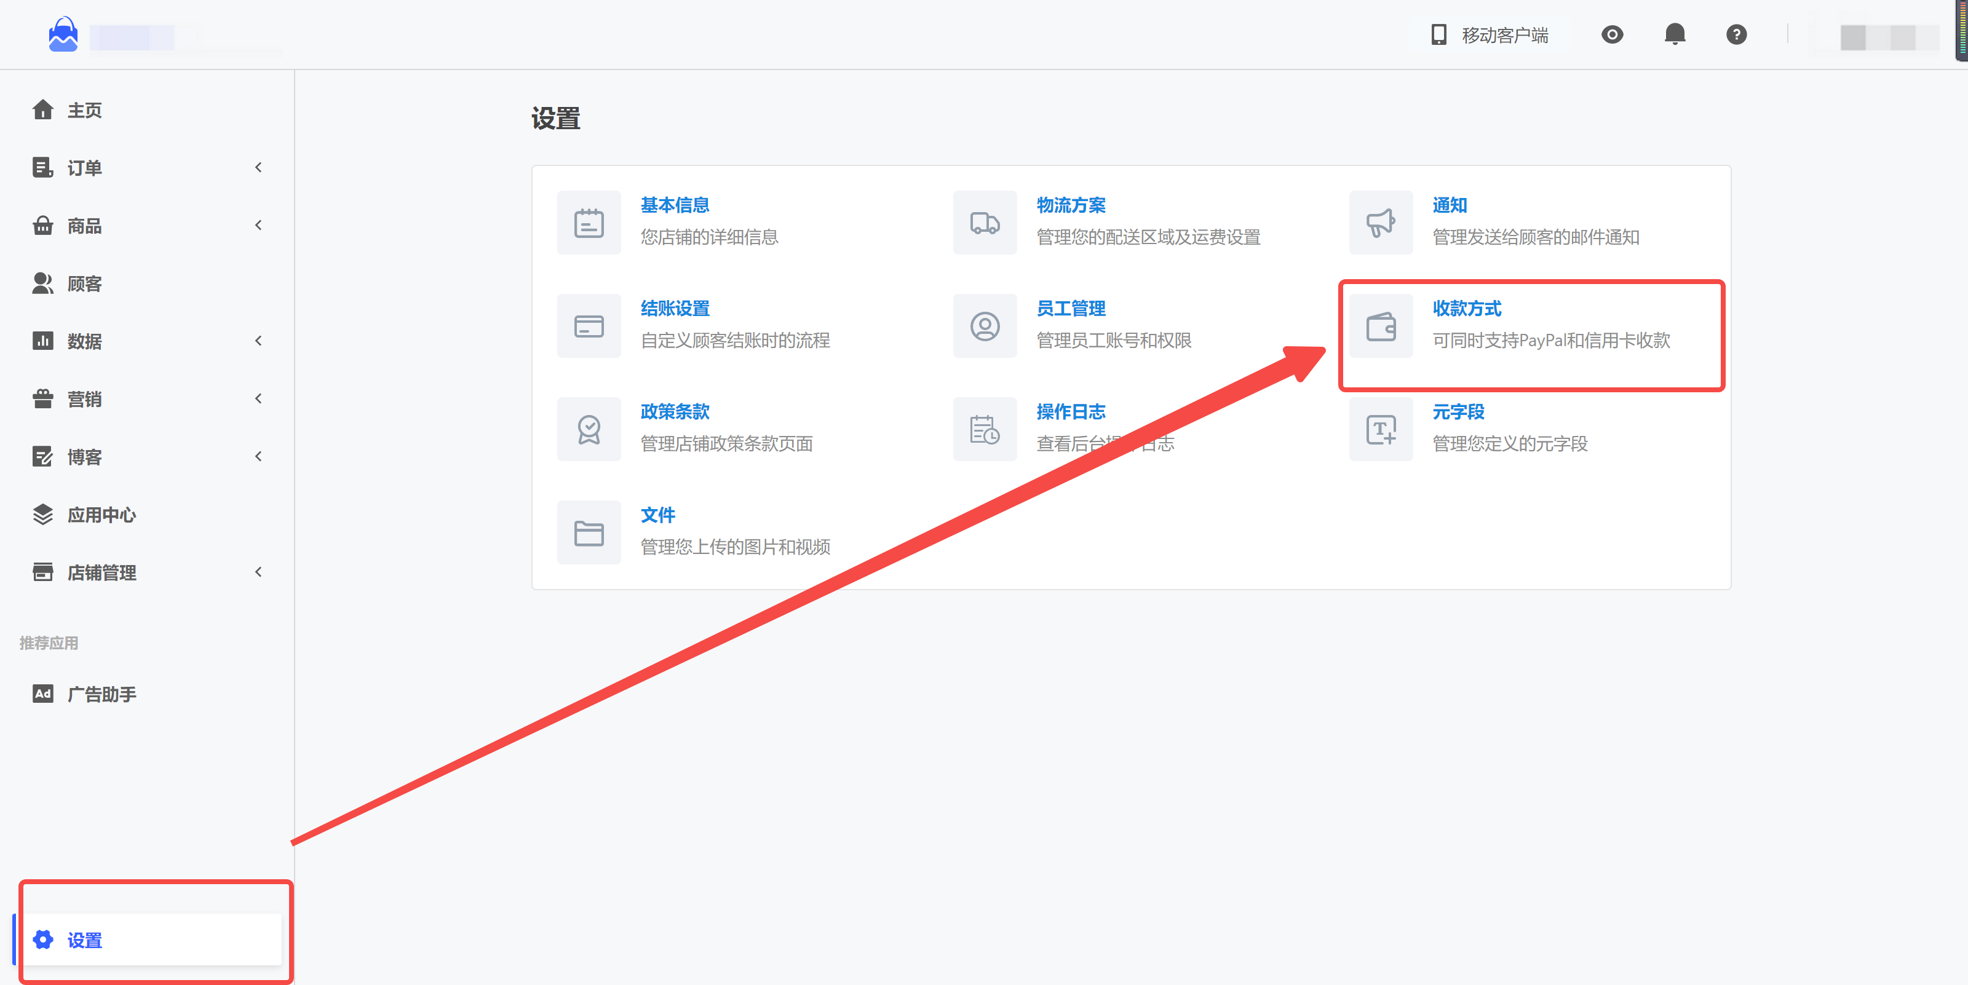
Task: Open the 结账设置 link
Action: [675, 309]
